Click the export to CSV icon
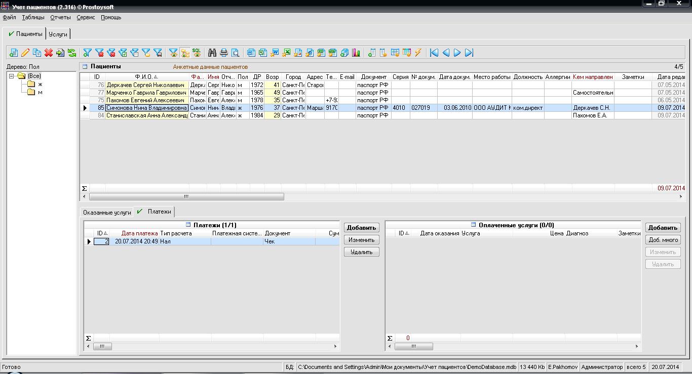The width and height of the screenshot is (692, 374). pyautogui.click(x=321, y=53)
